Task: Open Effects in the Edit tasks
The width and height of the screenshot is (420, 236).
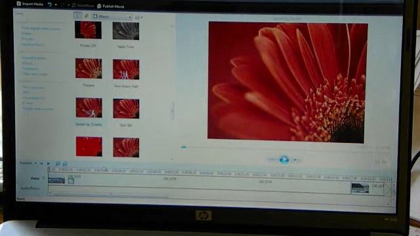Action: pos(27,63)
